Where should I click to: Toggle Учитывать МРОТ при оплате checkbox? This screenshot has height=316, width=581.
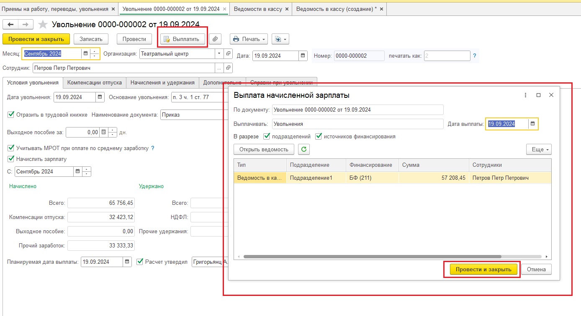click(10, 148)
